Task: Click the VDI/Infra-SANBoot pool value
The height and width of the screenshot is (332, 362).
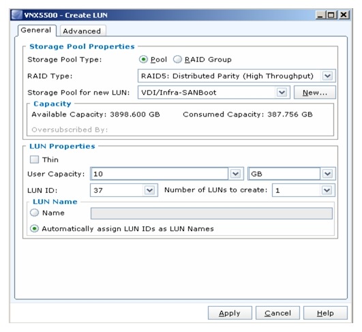Action: (x=179, y=93)
